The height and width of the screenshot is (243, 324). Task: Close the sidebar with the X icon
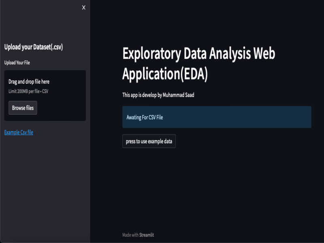coord(84,8)
